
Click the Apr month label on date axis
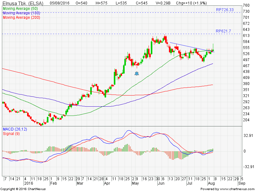click(x=107, y=183)
